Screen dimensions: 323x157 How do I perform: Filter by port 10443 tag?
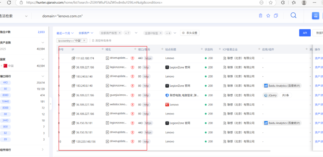click(x=5, y=101)
